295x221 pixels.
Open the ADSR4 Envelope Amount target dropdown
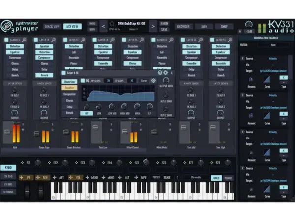point(273,181)
